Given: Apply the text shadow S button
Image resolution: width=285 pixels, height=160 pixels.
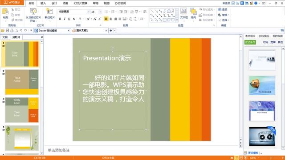Looking at the screenshot, I should click(x=74, y=19).
